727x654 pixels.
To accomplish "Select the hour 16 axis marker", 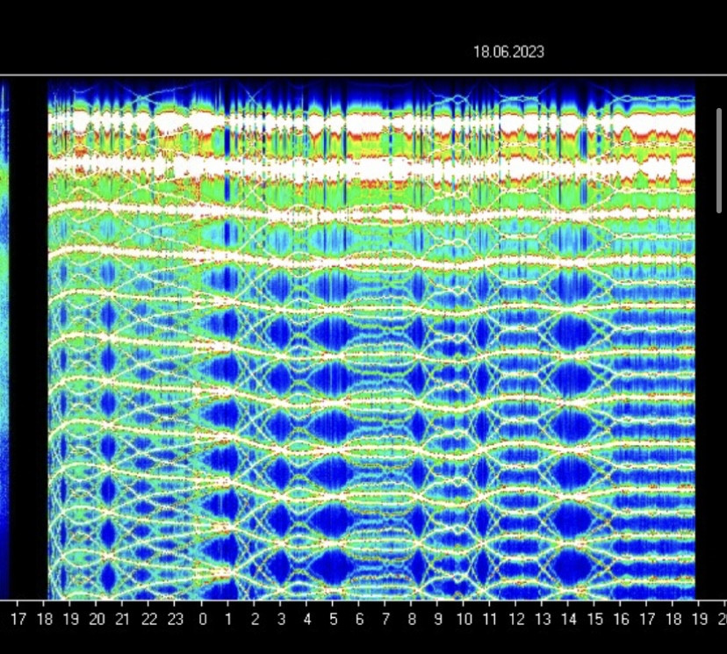I will click(x=622, y=620).
